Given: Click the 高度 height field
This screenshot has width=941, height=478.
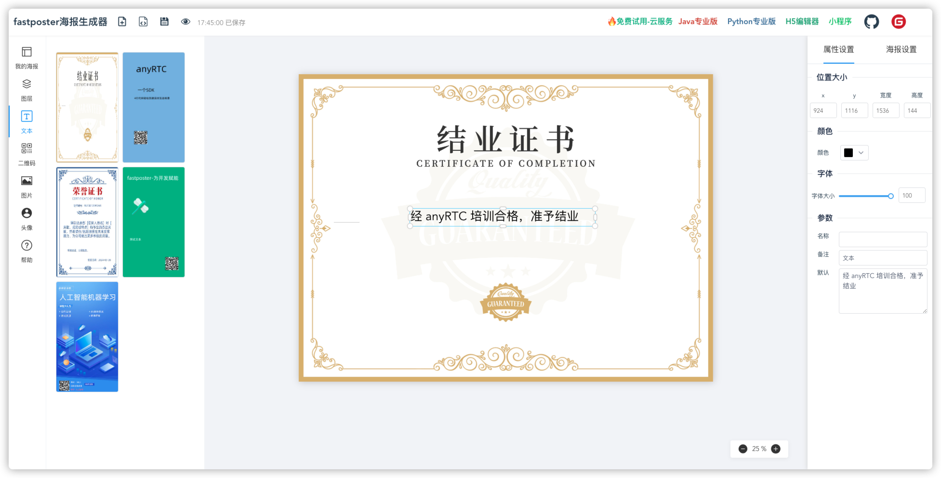Looking at the screenshot, I should (x=917, y=110).
